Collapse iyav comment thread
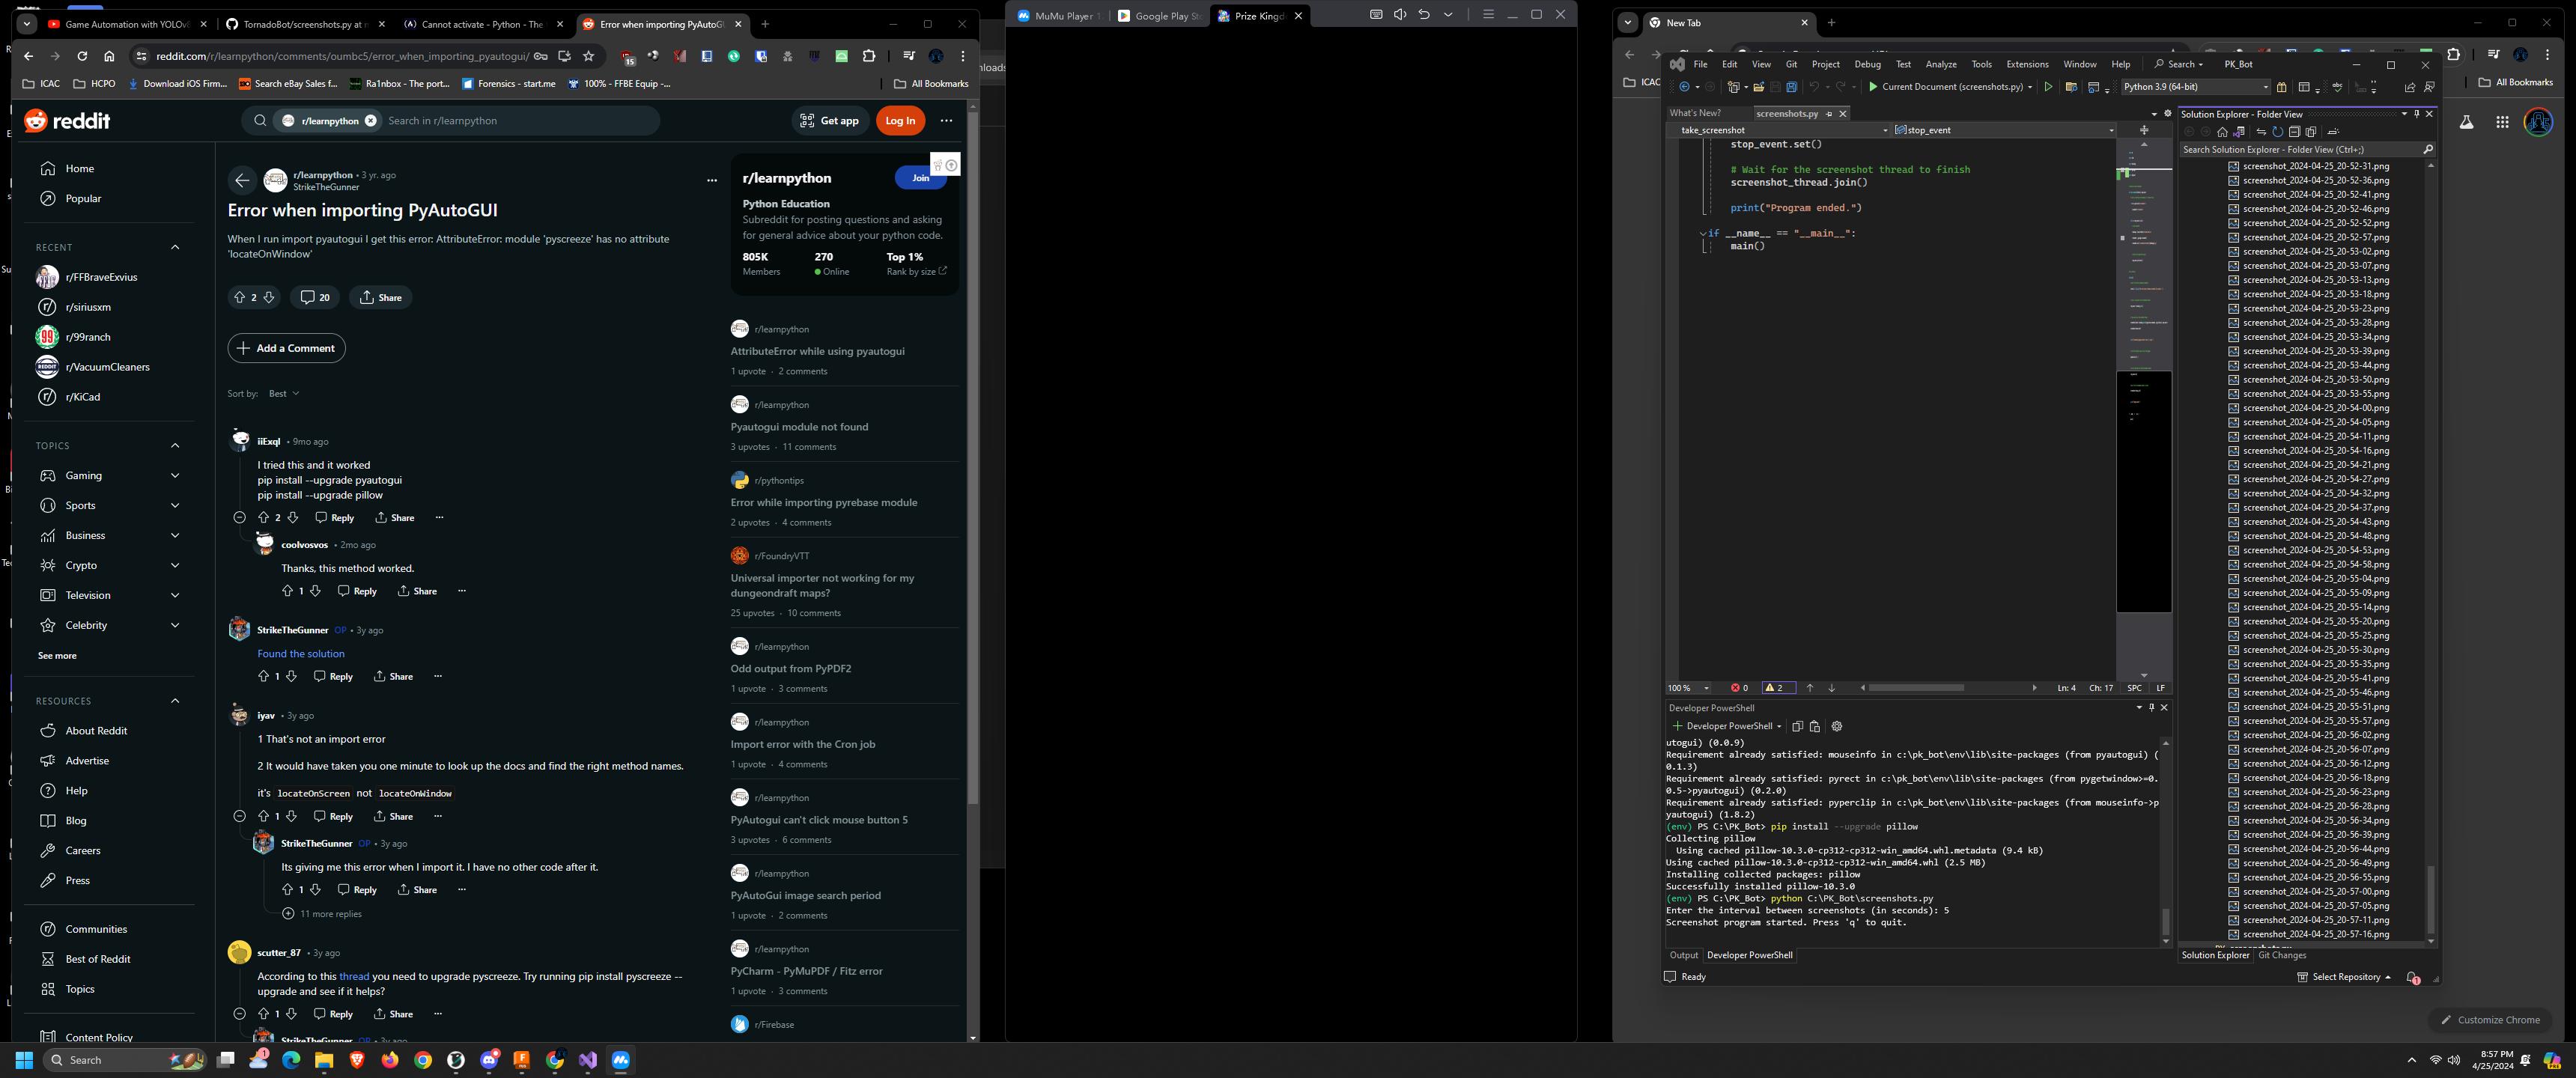This screenshot has width=2576, height=1078. [239, 817]
